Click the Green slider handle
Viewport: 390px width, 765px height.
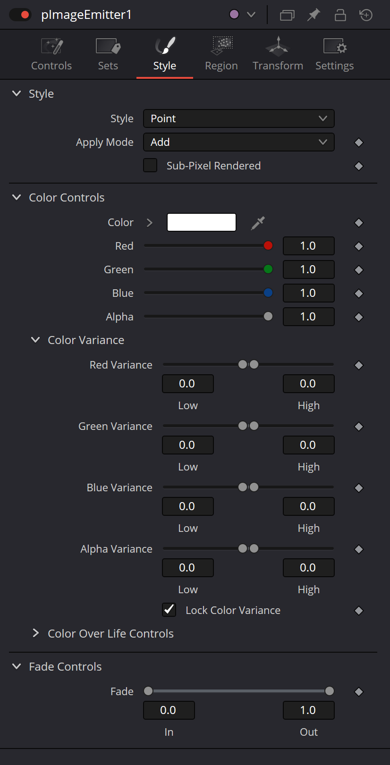point(268,269)
